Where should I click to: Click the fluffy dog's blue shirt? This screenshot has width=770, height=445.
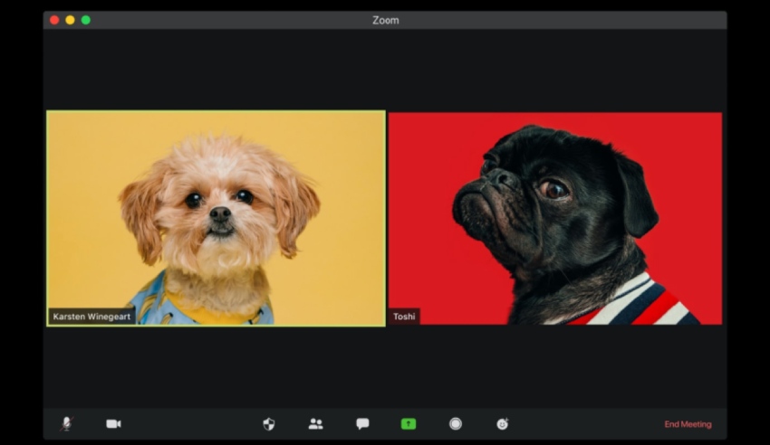point(149,303)
